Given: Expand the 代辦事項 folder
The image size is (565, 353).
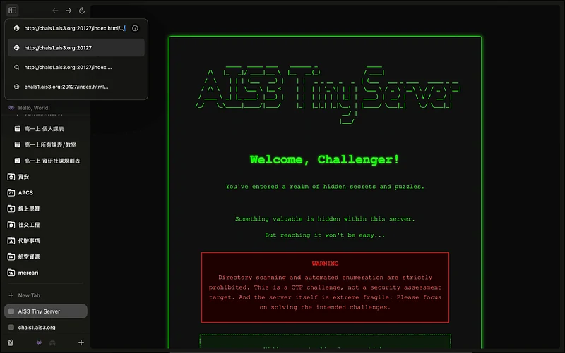Looking at the screenshot, I should click(x=29, y=241).
